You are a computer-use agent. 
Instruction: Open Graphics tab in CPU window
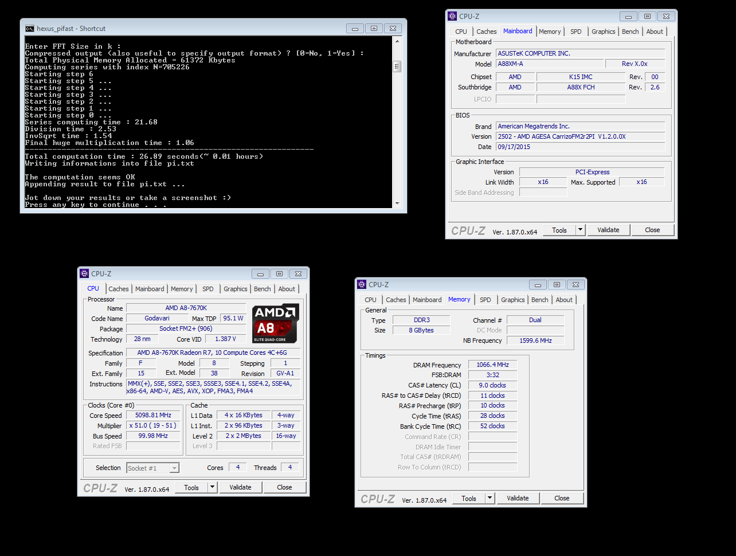236,289
